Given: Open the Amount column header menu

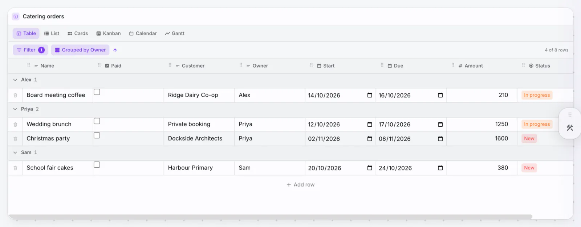Looking at the screenshot, I should [471, 66].
